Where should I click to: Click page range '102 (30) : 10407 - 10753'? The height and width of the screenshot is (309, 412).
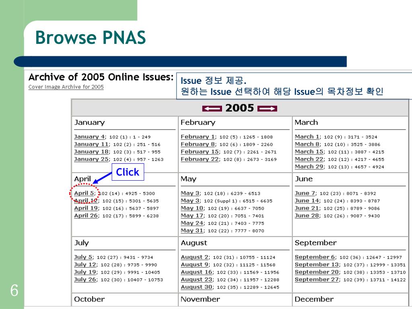tap(132, 280)
